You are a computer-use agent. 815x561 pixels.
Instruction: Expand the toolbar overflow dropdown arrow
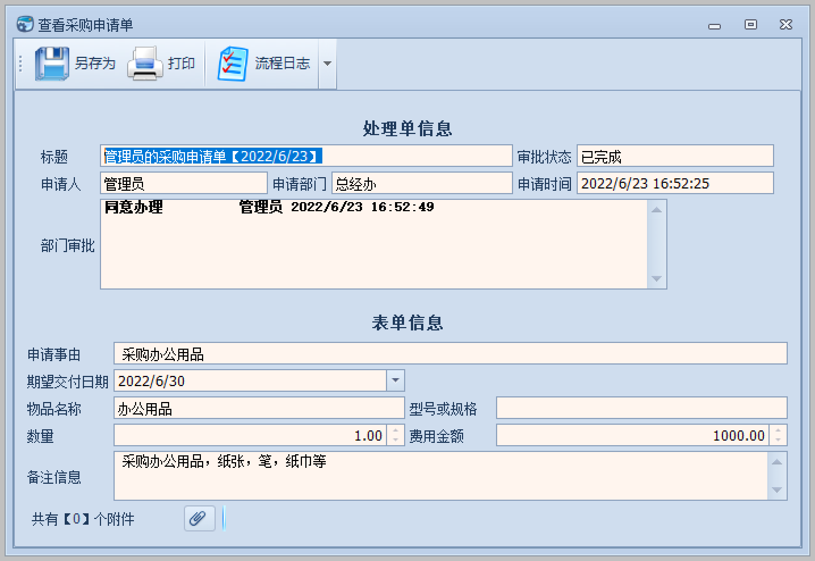(327, 64)
